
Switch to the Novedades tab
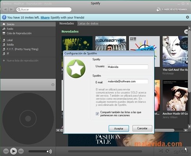(x=67, y=23)
